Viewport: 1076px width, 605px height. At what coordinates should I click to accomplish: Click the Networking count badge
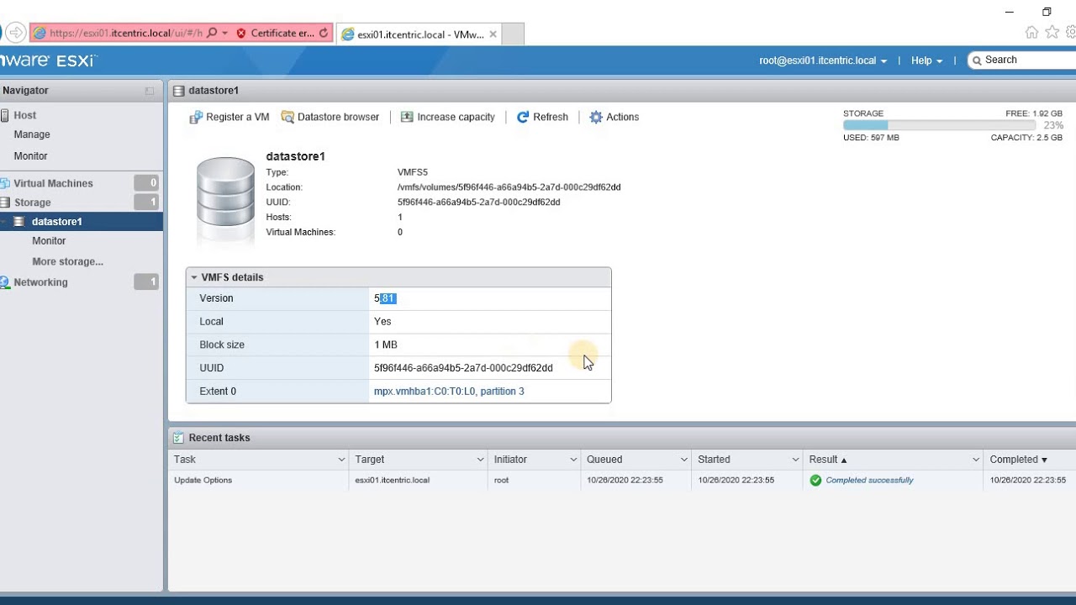click(146, 282)
